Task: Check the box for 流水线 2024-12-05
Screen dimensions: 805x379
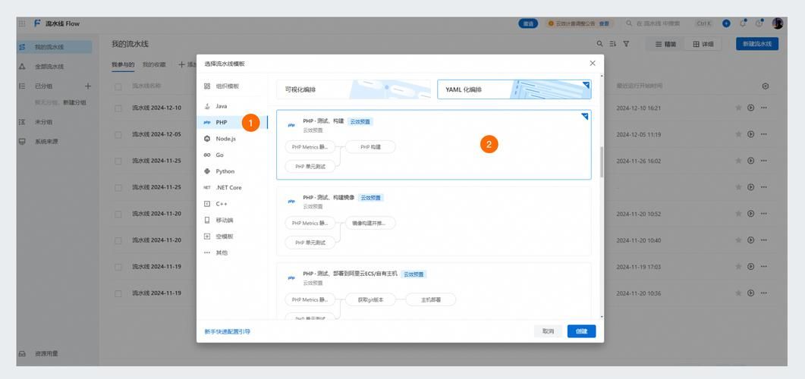Action: [x=118, y=135]
